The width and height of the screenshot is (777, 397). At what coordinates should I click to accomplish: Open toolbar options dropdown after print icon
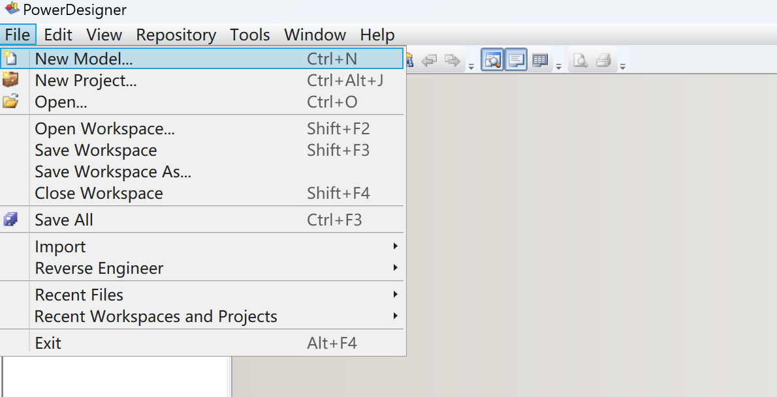(622, 66)
